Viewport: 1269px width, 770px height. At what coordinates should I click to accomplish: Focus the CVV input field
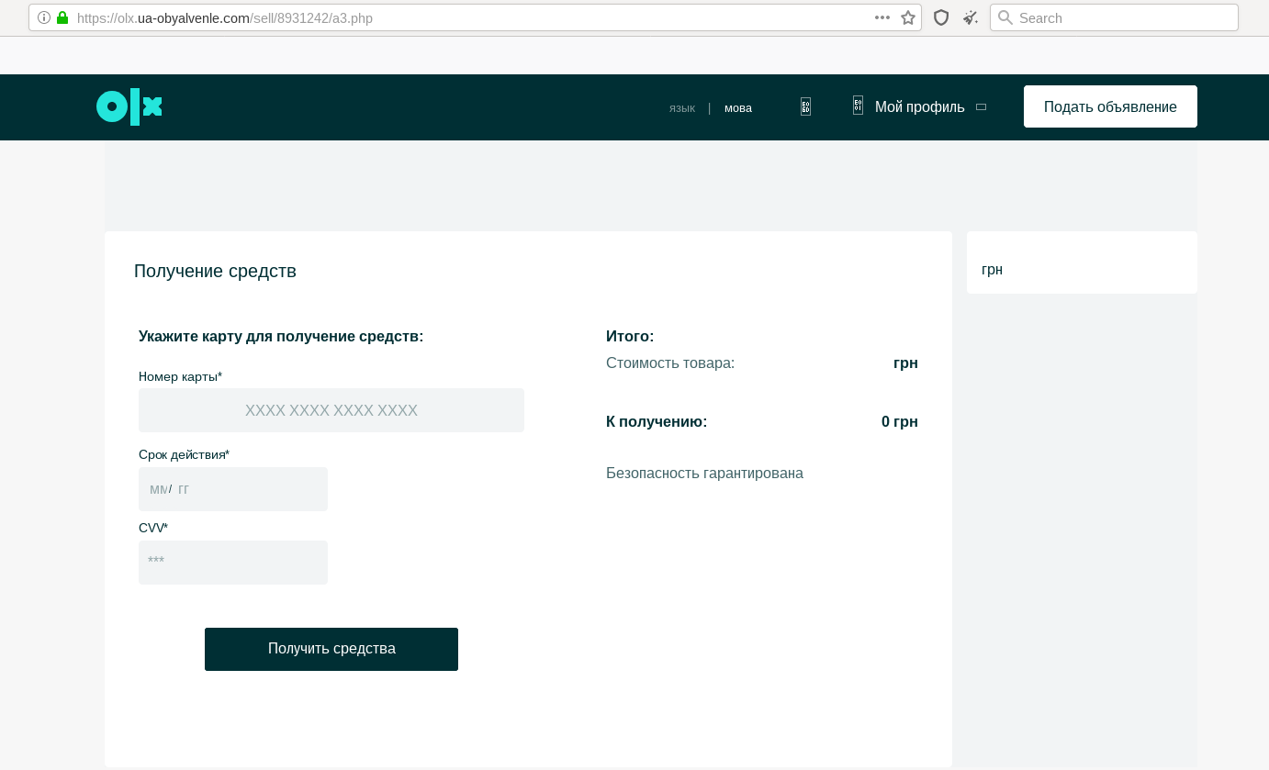[232, 562]
